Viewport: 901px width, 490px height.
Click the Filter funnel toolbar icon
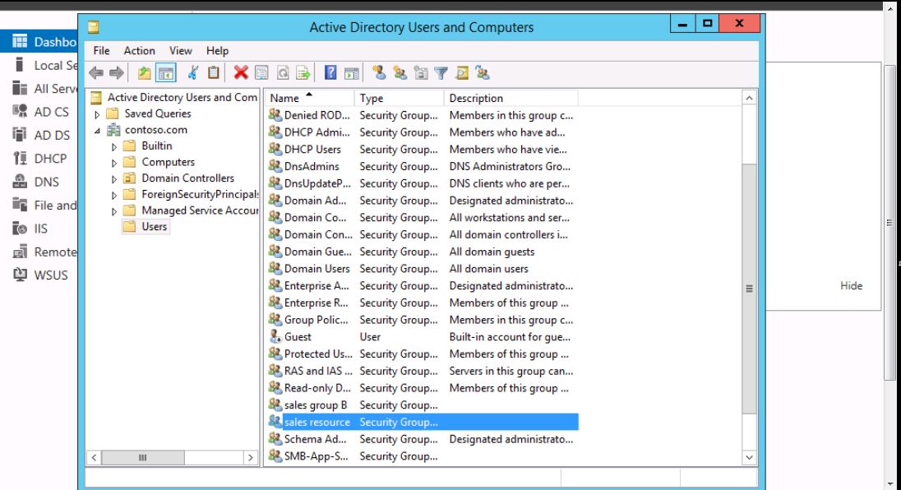441,73
